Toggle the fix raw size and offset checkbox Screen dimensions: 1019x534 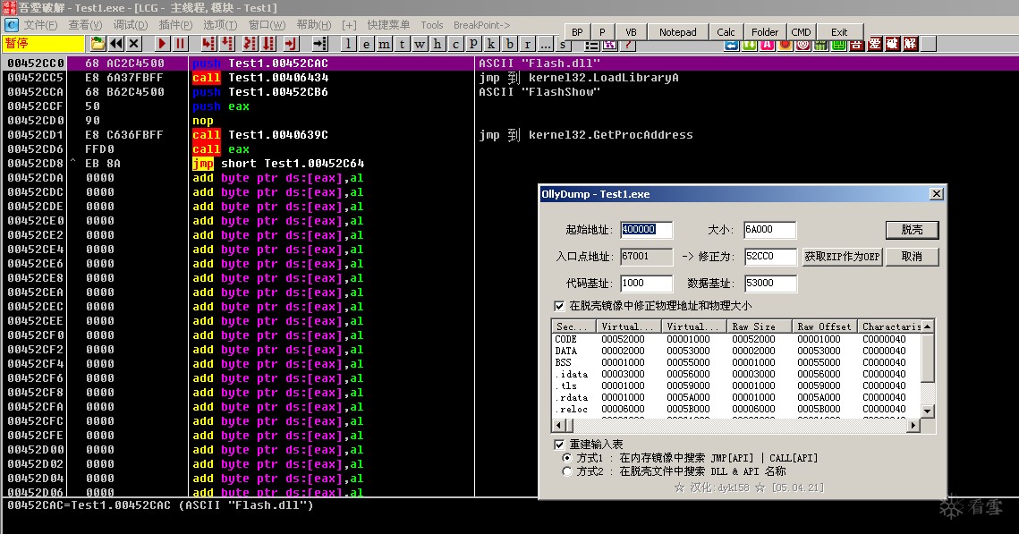(x=559, y=305)
